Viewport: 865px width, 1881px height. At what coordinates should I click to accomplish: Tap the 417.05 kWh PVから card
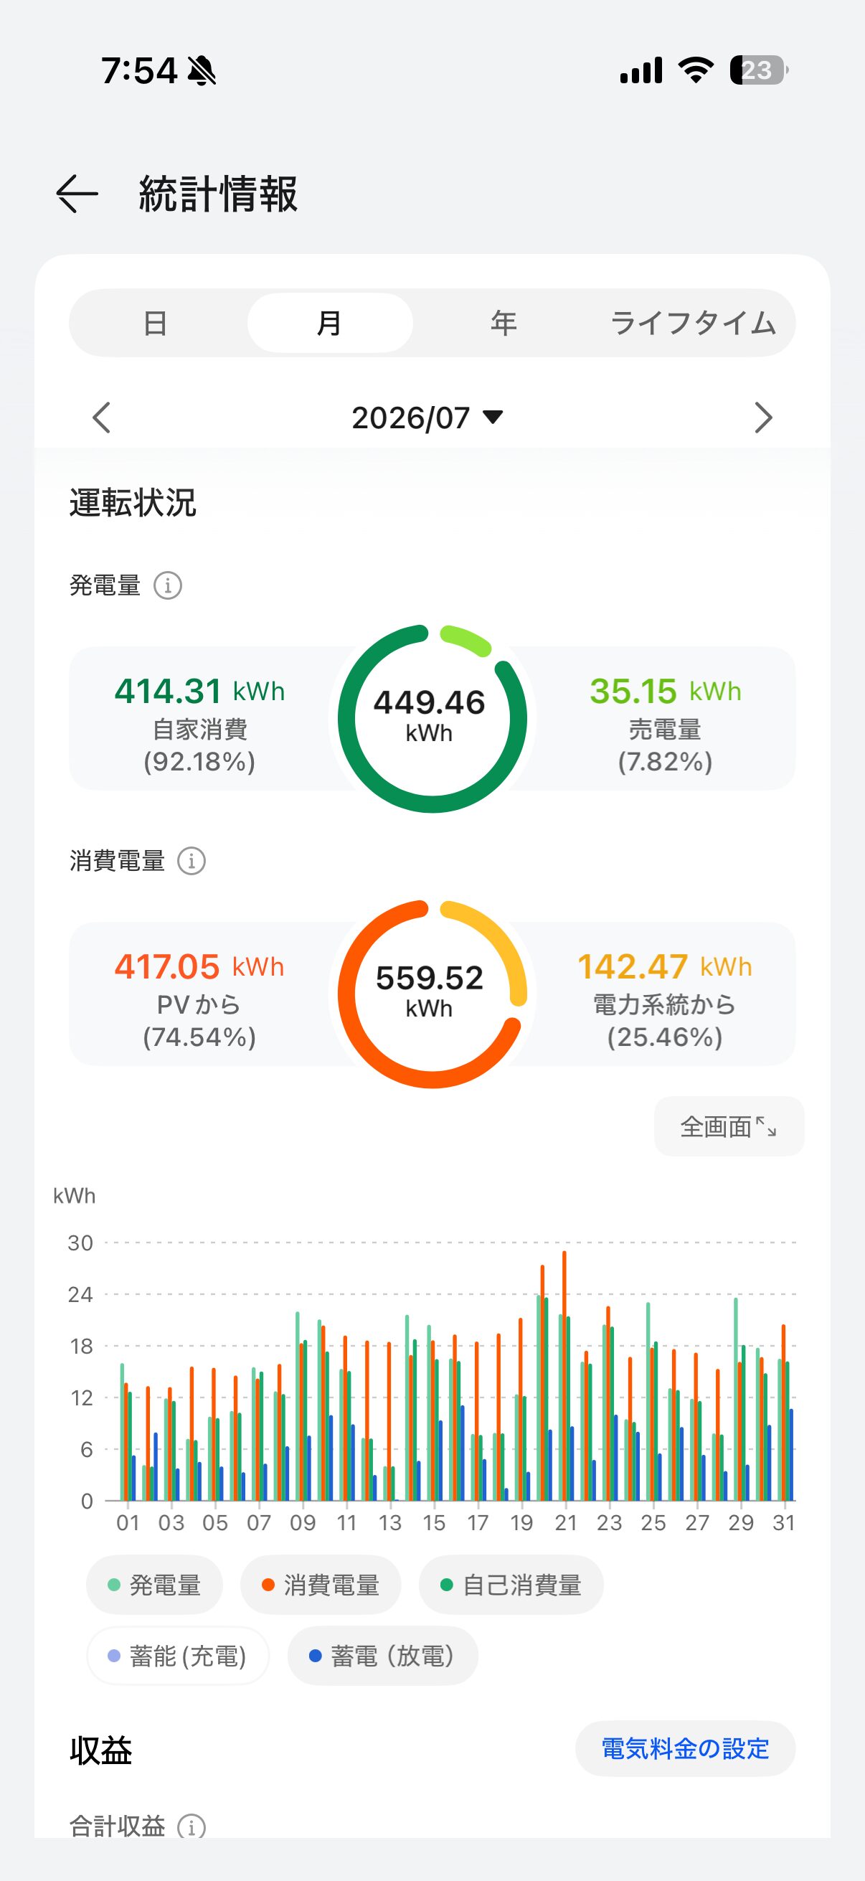200,994
